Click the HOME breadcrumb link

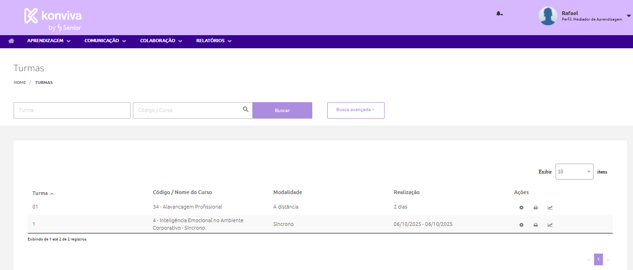pyautogui.click(x=20, y=82)
